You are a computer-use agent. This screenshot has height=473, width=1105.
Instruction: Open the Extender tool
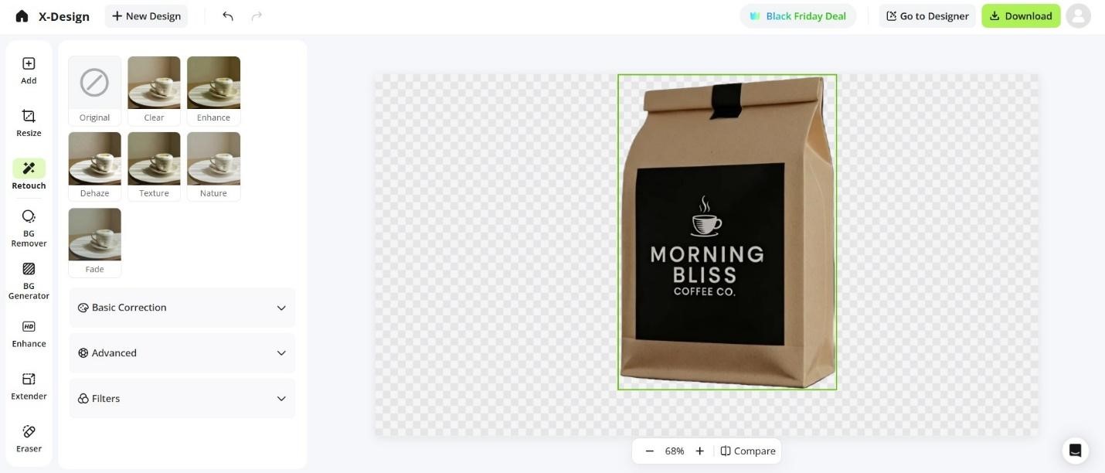click(29, 386)
